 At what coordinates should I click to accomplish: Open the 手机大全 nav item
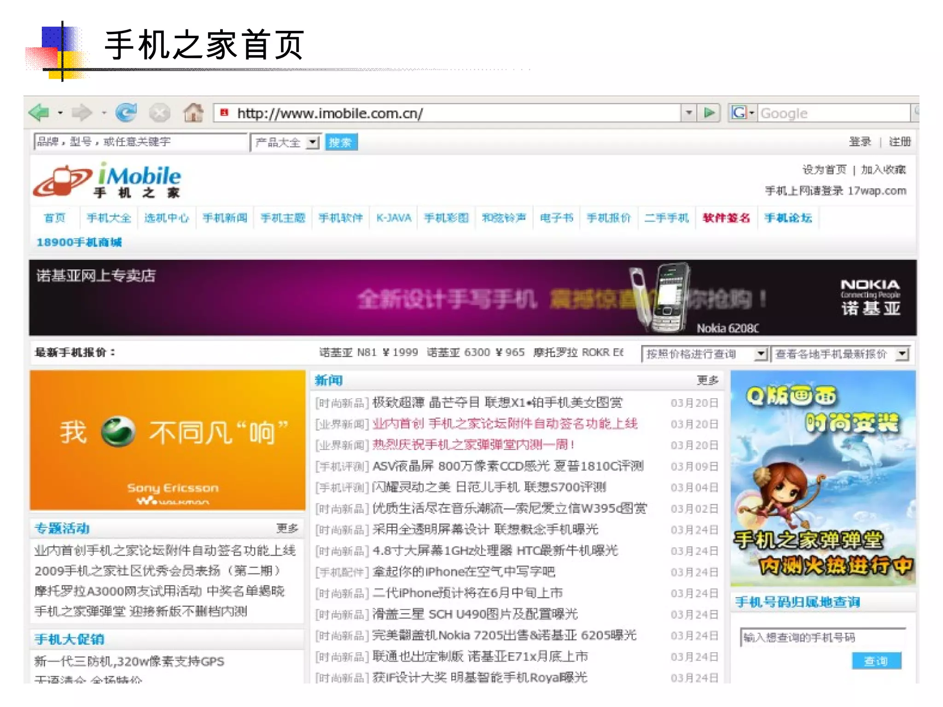(109, 218)
